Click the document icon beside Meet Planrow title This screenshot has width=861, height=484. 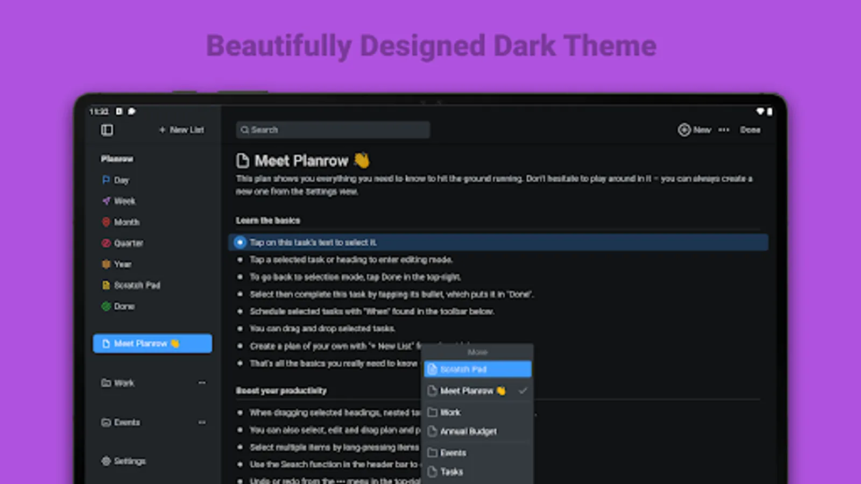pyautogui.click(x=243, y=161)
